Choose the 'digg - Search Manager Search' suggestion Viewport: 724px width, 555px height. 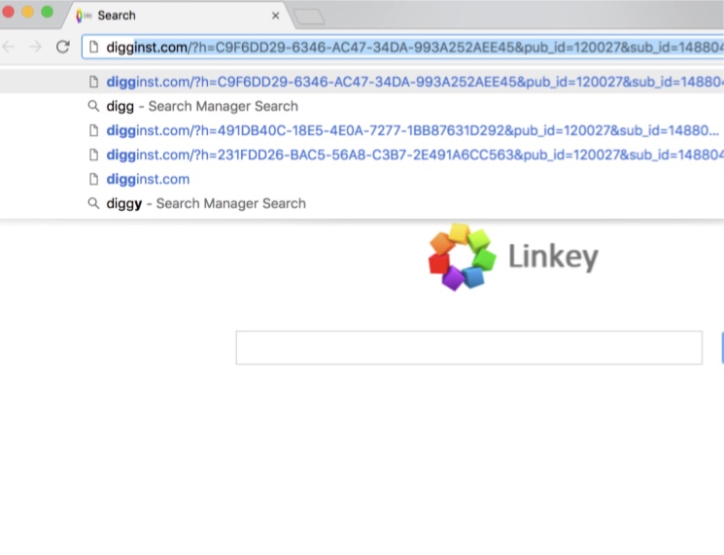202,106
